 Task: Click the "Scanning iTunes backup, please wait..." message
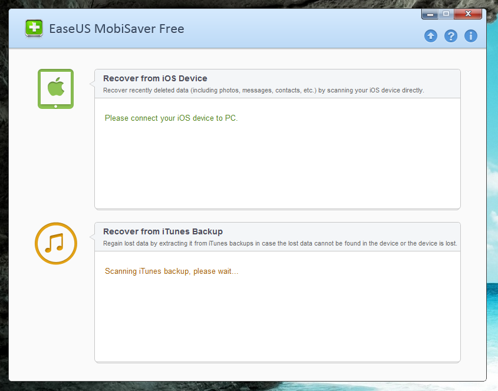tap(172, 271)
